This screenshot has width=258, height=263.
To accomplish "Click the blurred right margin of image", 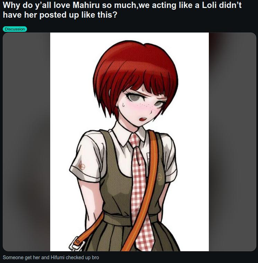I will [x=232, y=142].
